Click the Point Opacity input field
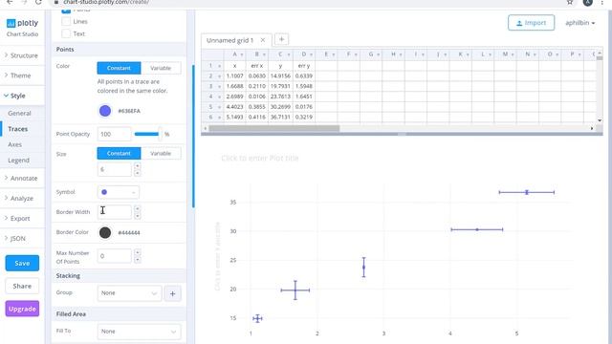The image size is (612, 344). click(114, 134)
